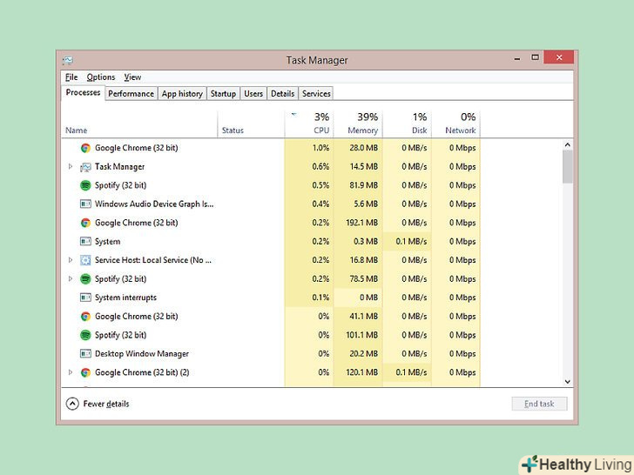The image size is (634, 475).
Task: Click the Chrome icon in the 41.1 MB row
Action: [85, 317]
